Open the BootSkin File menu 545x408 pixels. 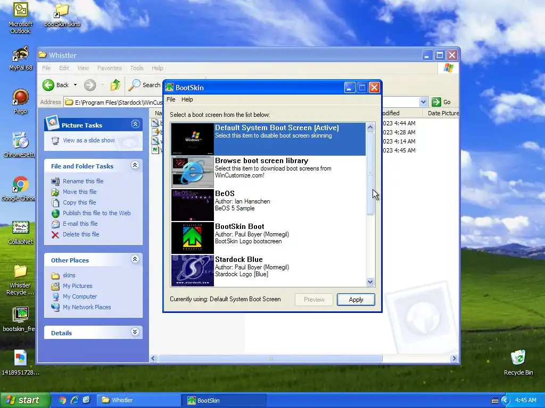(x=171, y=99)
